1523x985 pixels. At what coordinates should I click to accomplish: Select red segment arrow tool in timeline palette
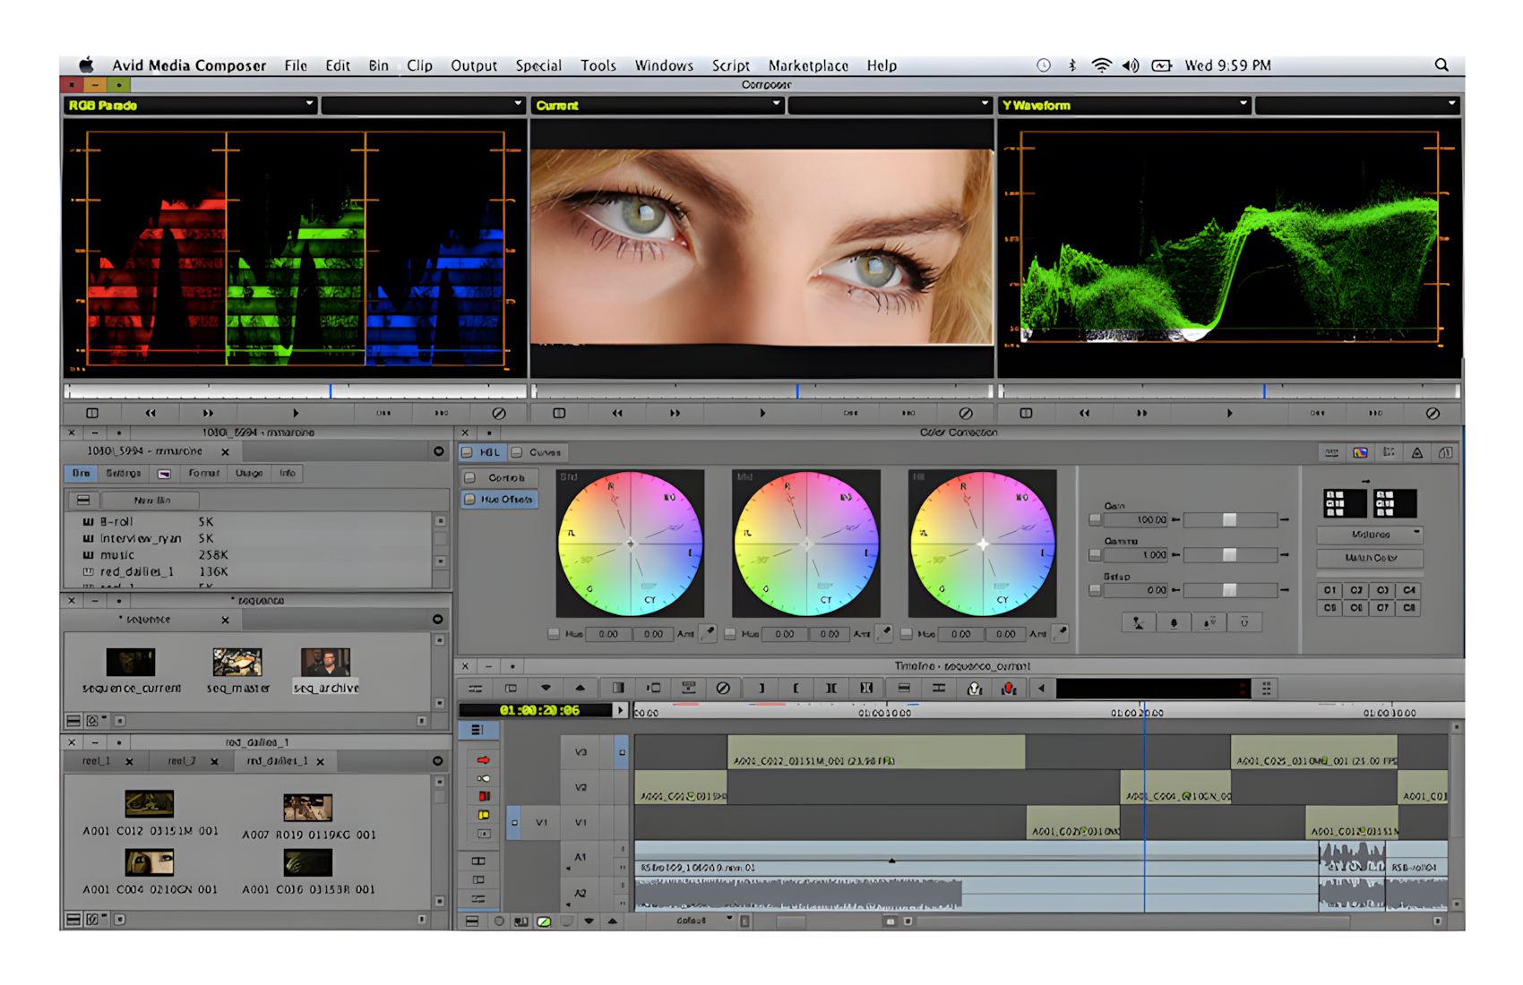point(484,760)
